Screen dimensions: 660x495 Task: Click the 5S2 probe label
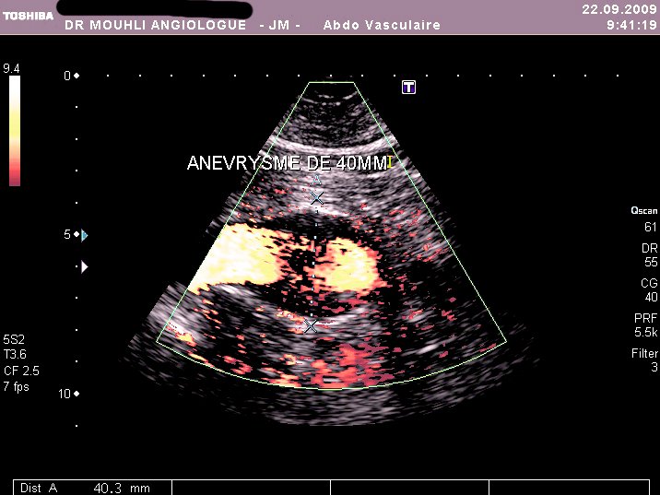tap(14, 339)
